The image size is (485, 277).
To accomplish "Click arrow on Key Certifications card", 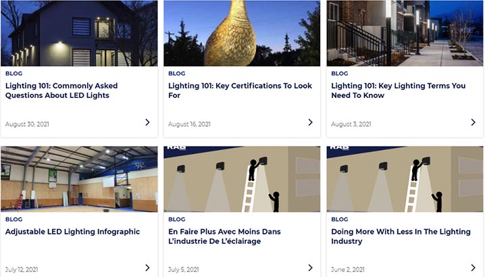I will click(x=310, y=122).
